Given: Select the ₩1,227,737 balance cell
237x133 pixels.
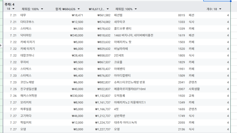Looking at the screenshot, I should [103, 129].
